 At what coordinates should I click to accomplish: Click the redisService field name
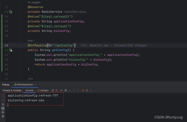tap(74, 12)
